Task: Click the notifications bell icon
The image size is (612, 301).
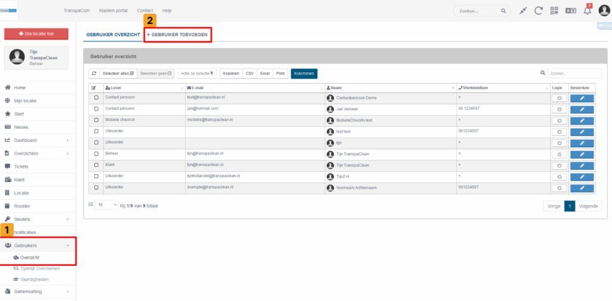Action: tap(587, 11)
